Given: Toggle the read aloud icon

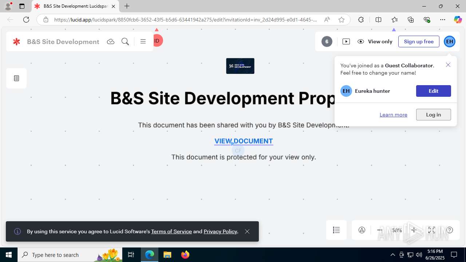Looking at the screenshot, I should (327, 20).
